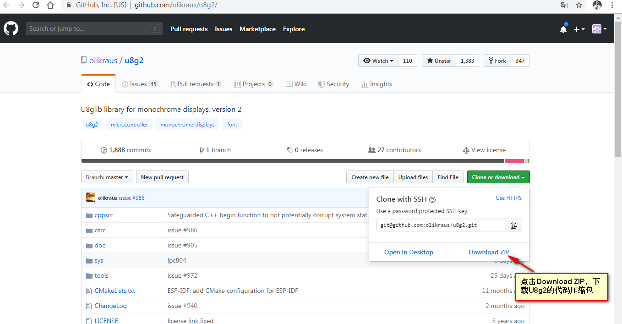Open the olikraus owner link

pyautogui.click(x=103, y=60)
